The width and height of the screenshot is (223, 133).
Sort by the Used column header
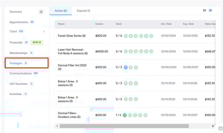119,24
